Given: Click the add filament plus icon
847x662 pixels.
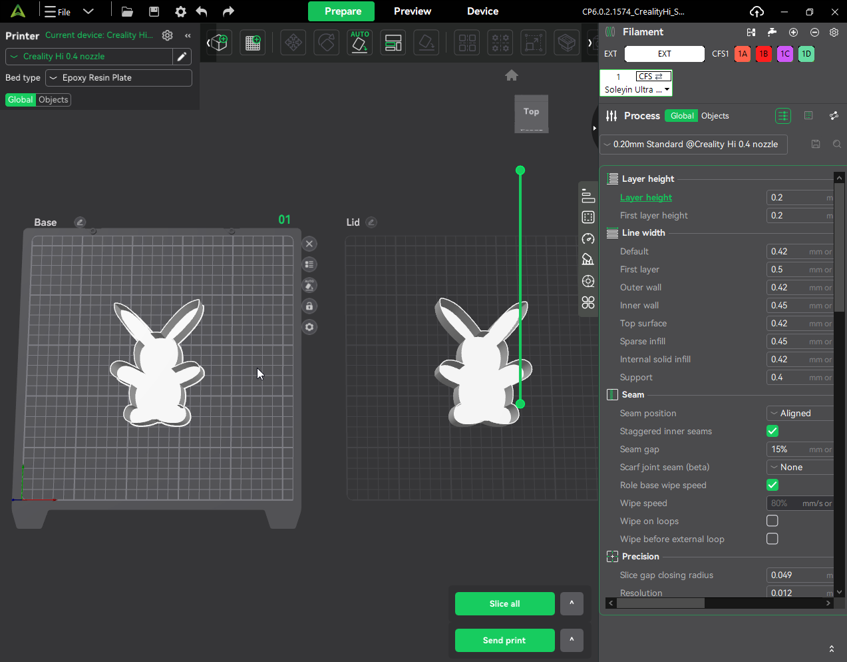Looking at the screenshot, I should click(x=793, y=32).
